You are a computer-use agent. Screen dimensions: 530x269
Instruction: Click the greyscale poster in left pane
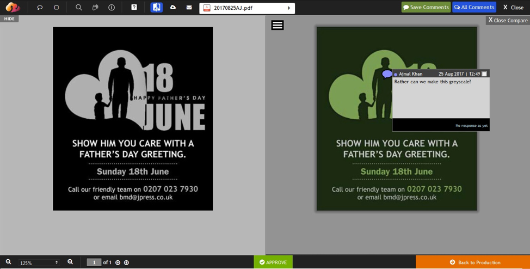[133, 119]
